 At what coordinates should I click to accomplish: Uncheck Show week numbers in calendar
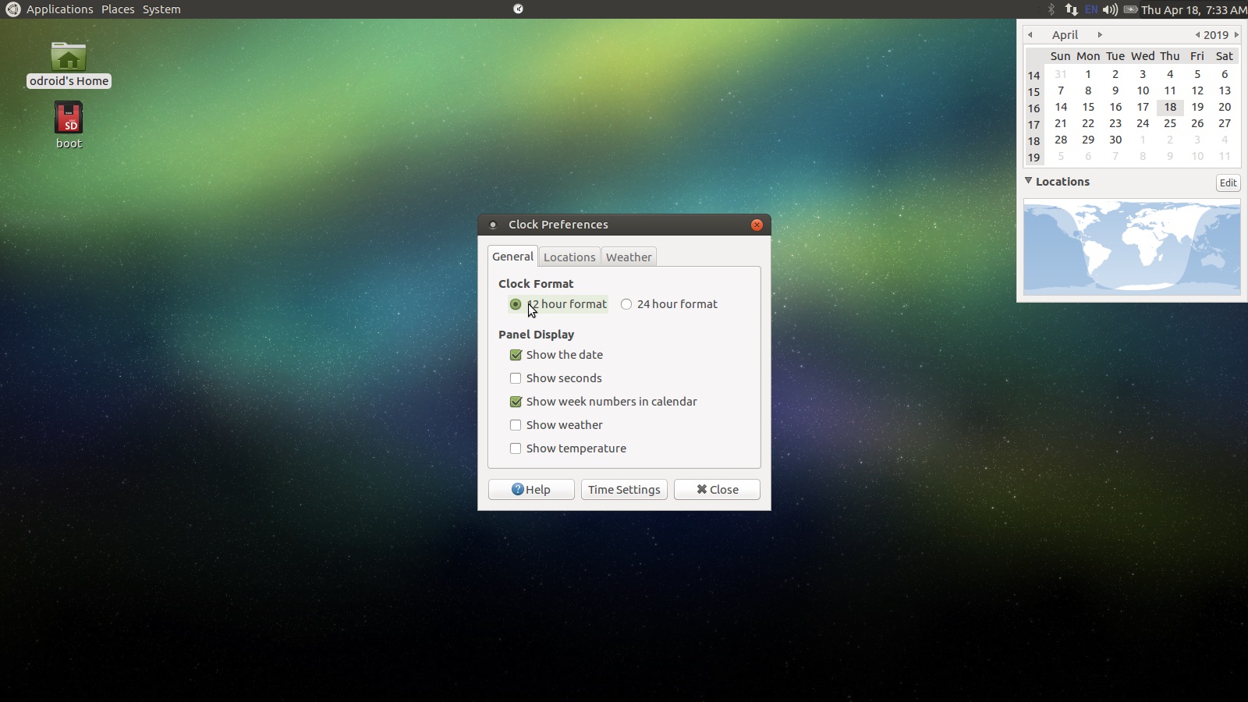[516, 402]
